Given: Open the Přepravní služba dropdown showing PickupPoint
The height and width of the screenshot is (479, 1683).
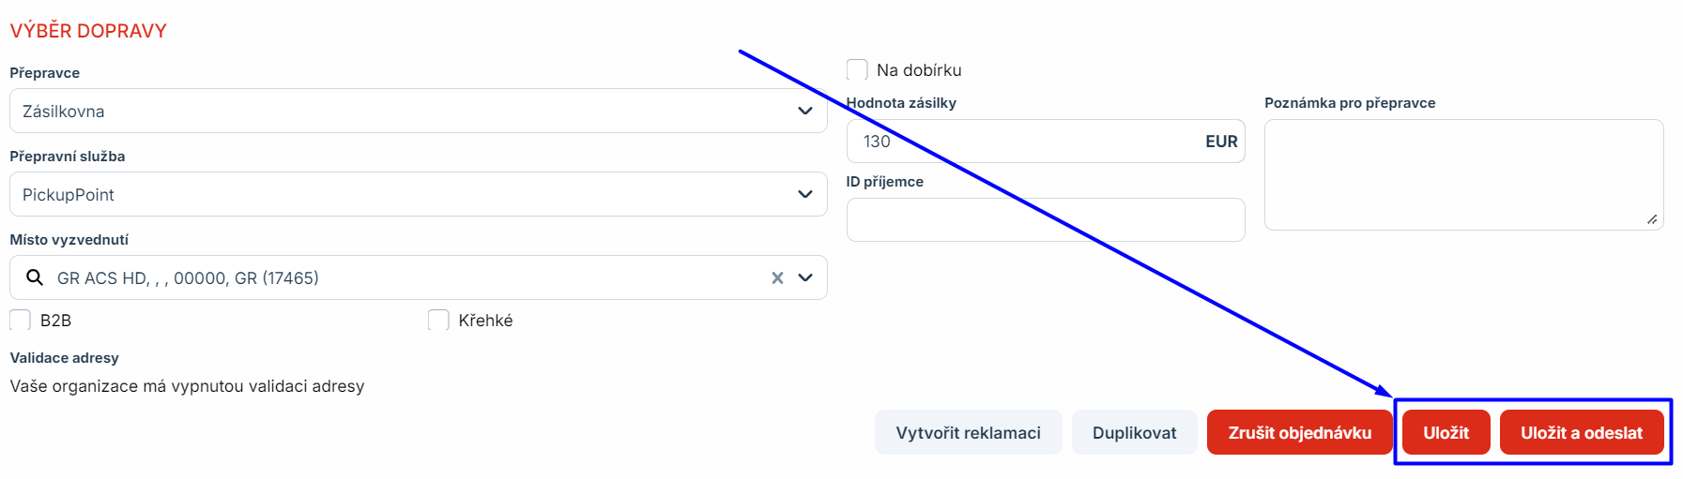Looking at the screenshot, I should 418,194.
